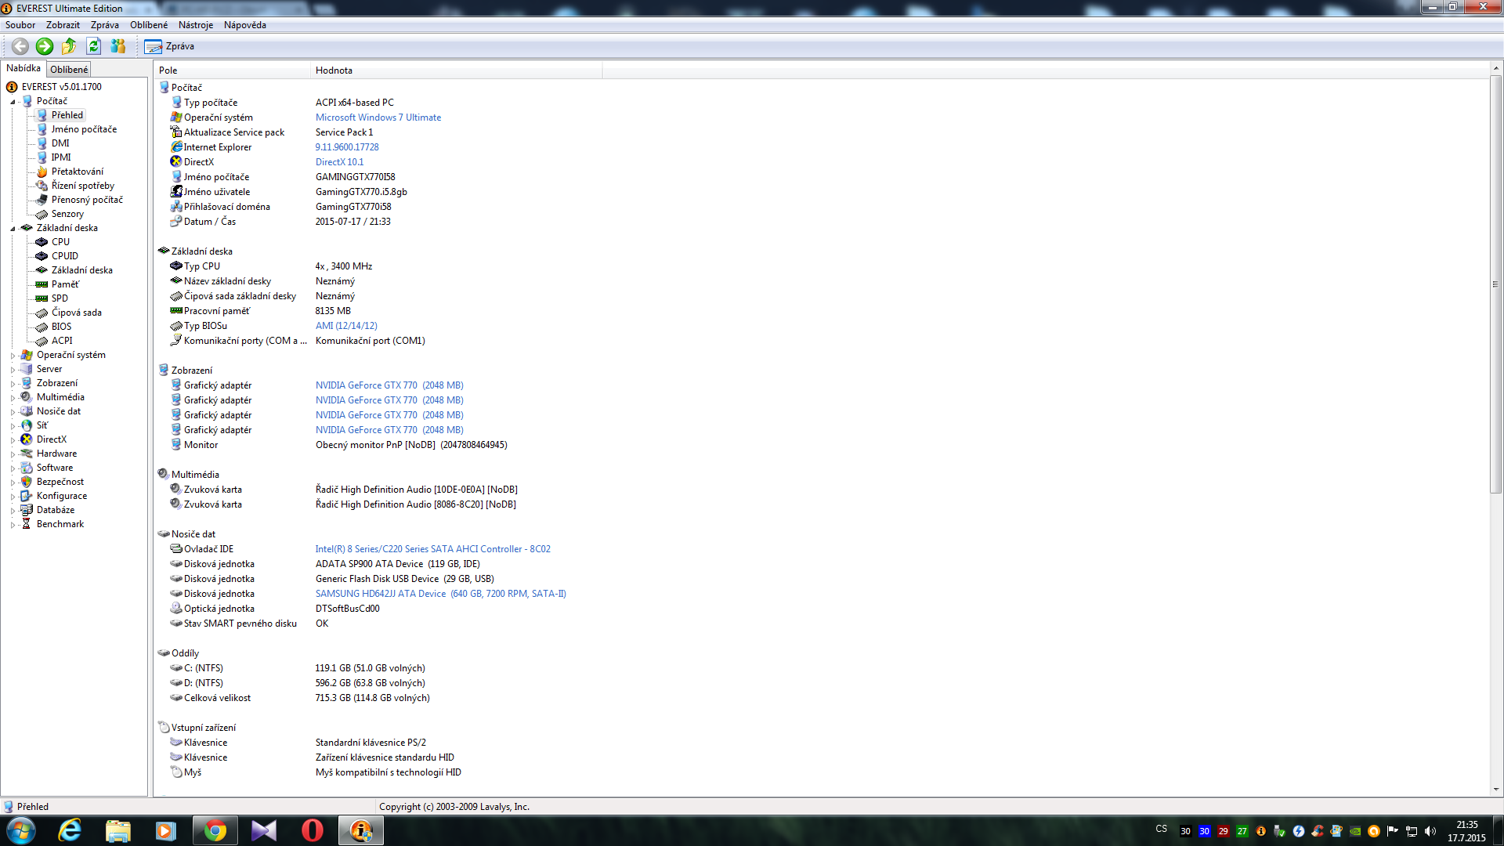
Task: Click the Users toolbar icon
Action: click(118, 46)
